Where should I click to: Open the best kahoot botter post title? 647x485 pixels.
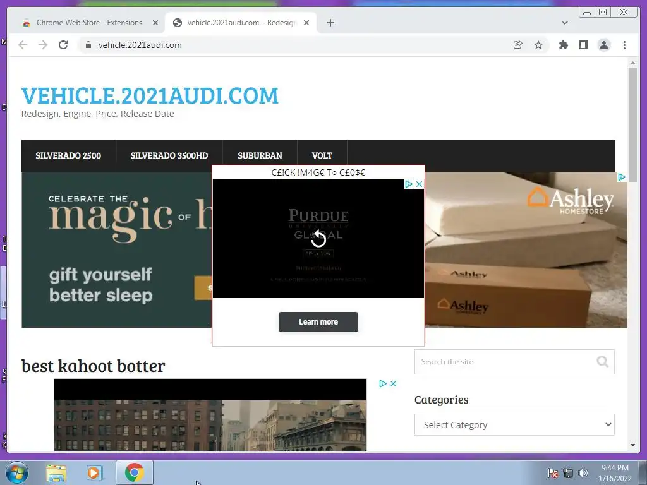94,366
